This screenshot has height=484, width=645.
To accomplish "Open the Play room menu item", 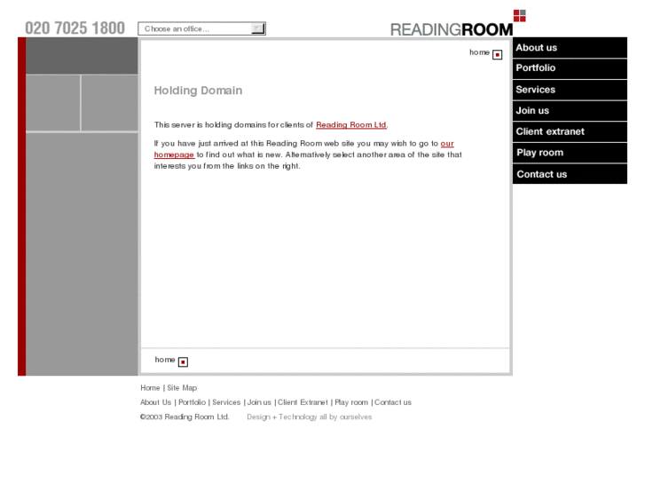I will [x=570, y=153].
